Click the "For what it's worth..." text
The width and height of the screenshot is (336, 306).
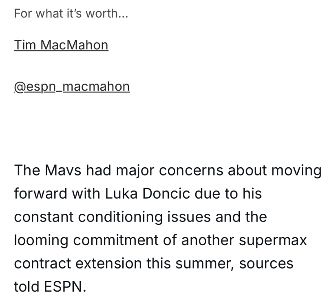click(x=71, y=13)
